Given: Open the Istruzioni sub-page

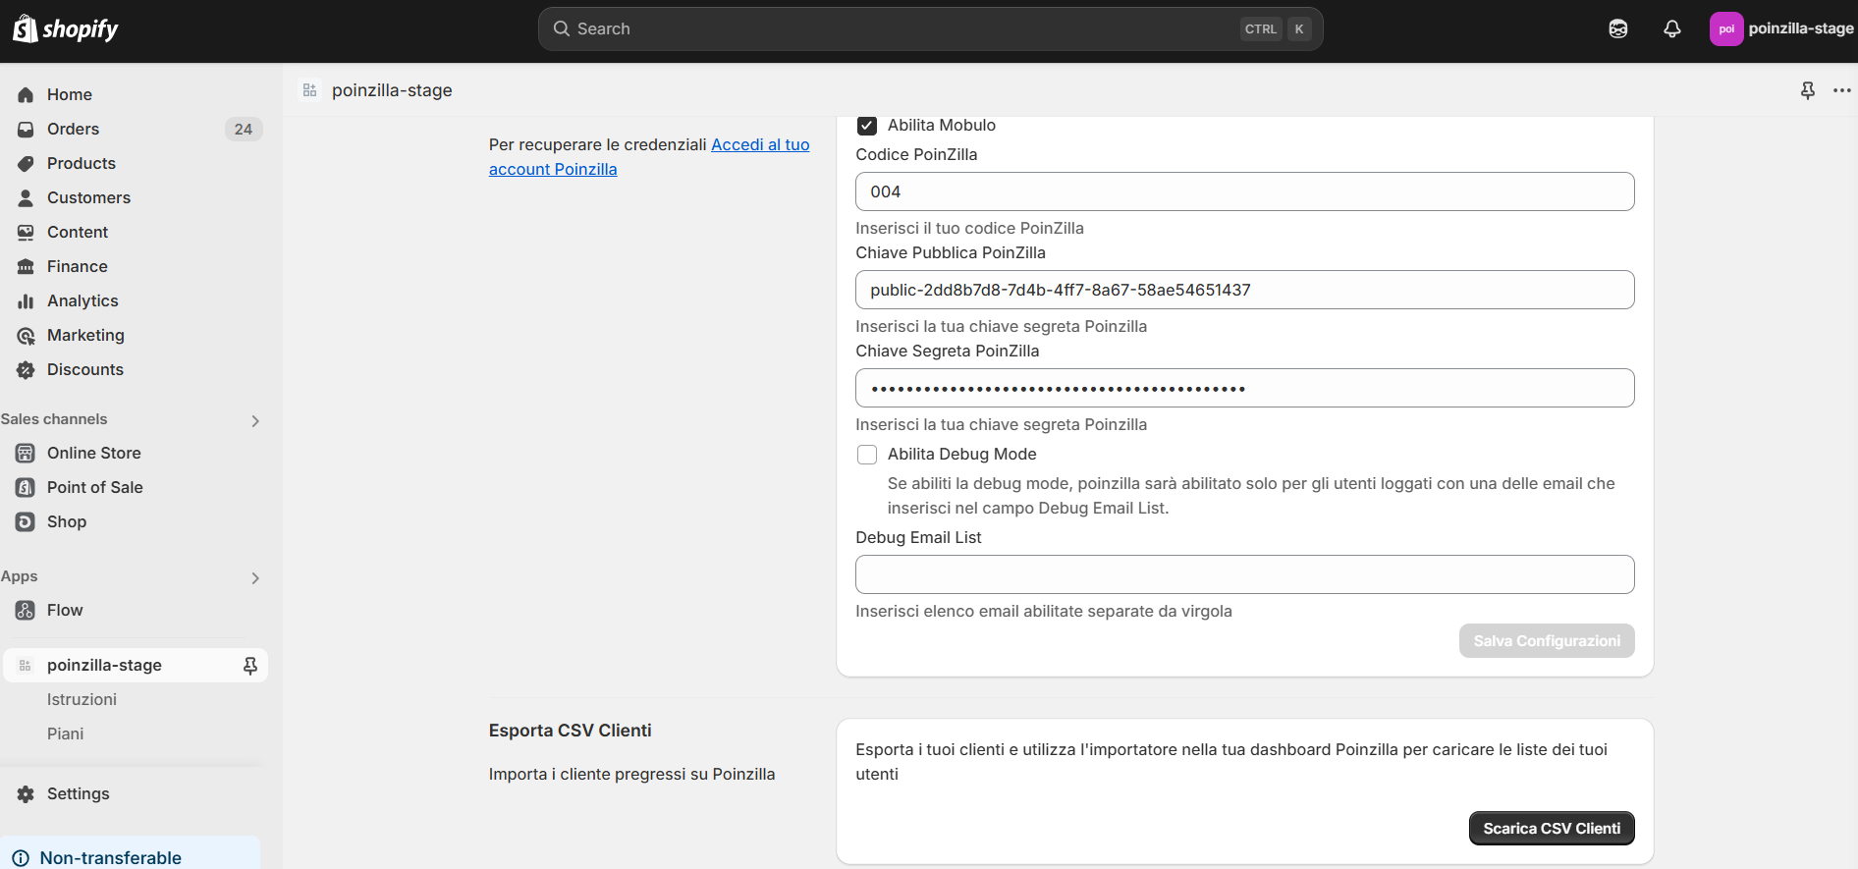Looking at the screenshot, I should (82, 699).
